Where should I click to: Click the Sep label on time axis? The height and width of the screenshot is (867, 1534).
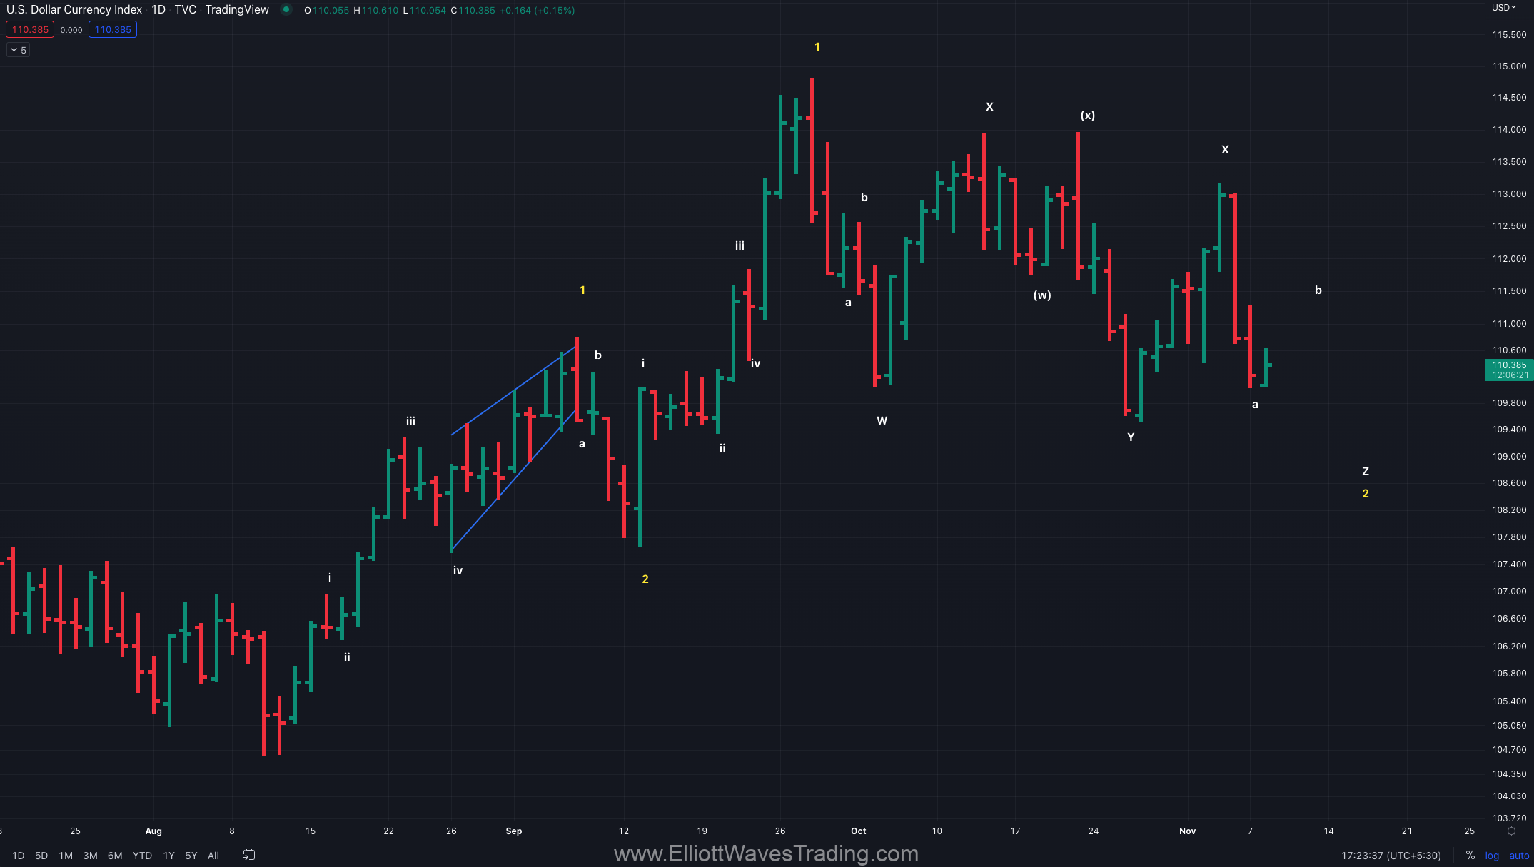coord(514,831)
